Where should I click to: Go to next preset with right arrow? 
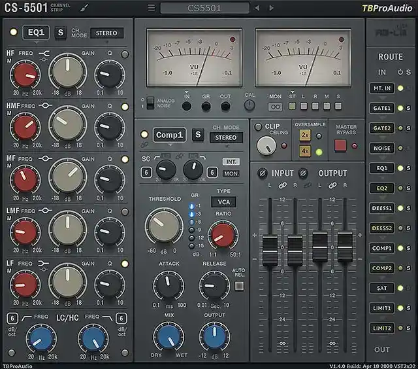[x=272, y=8]
